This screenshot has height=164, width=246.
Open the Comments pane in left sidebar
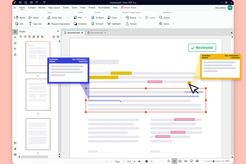15,143
